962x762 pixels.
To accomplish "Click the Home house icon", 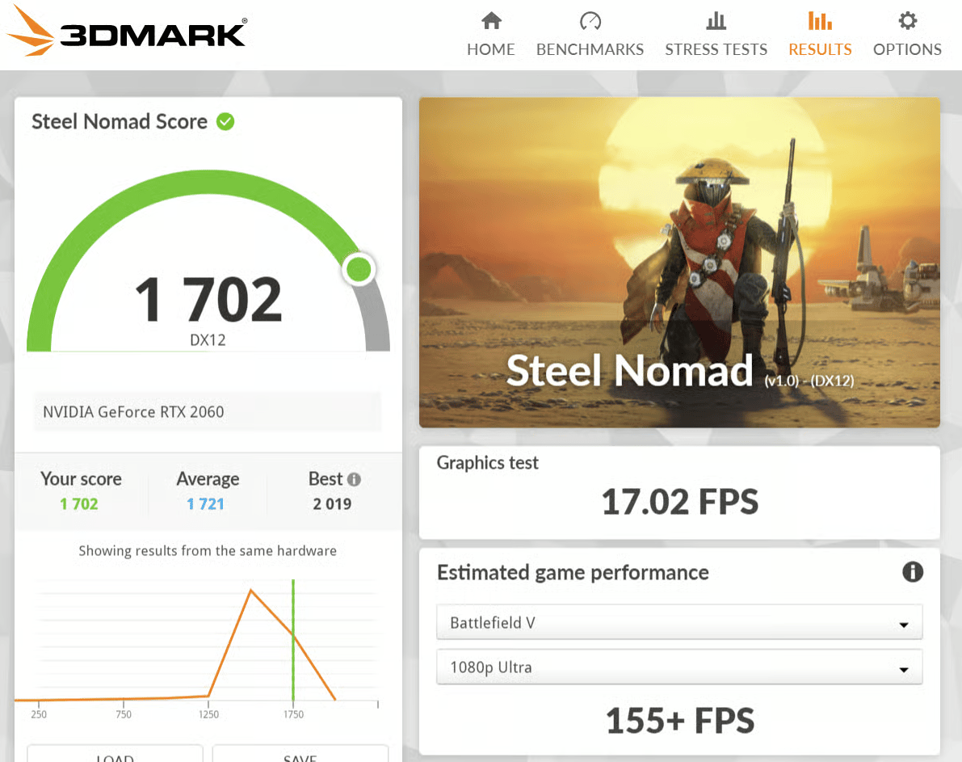I will (x=491, y=21).
